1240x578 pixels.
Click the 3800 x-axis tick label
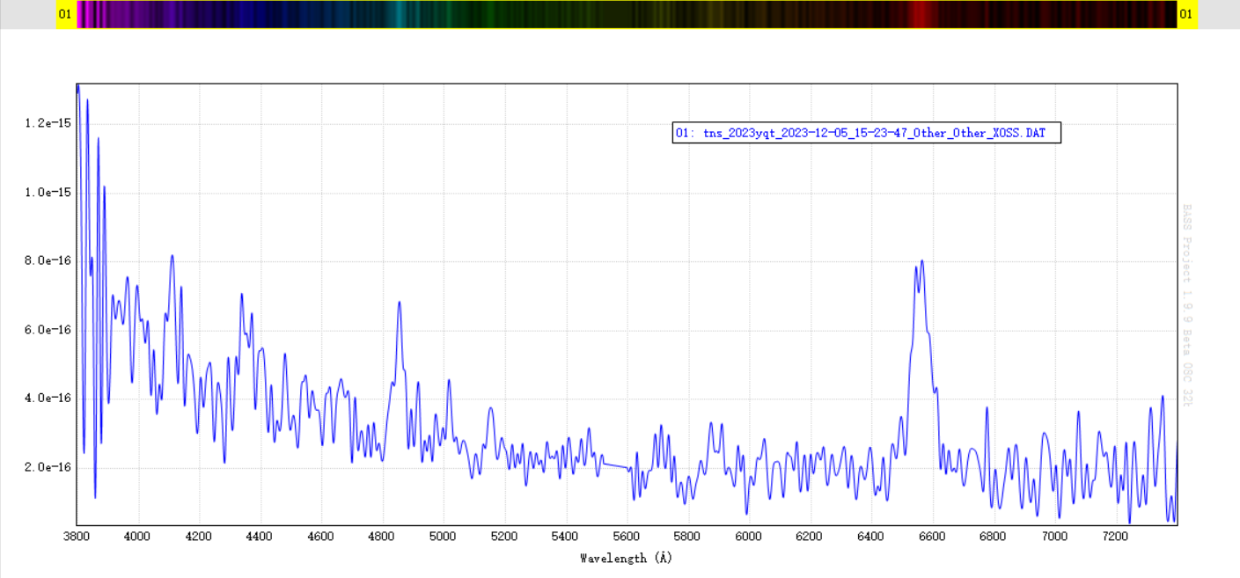[x=77, y=536]
